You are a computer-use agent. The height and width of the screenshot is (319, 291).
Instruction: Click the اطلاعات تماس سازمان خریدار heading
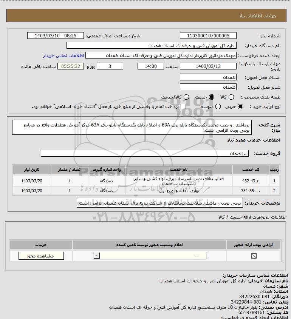point(255,276)
